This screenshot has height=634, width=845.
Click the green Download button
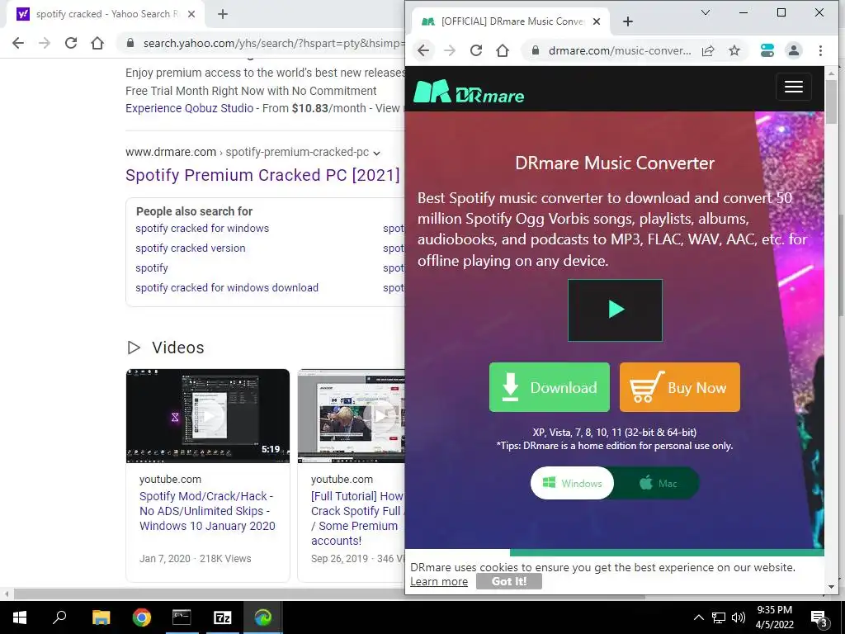[x=549, y=387]
